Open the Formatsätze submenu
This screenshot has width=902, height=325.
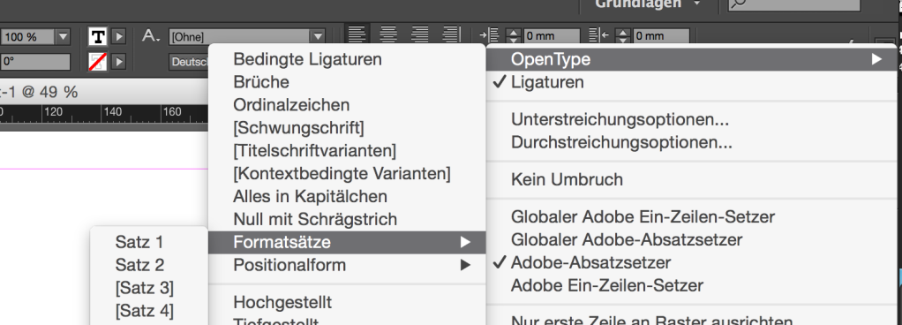347,242
